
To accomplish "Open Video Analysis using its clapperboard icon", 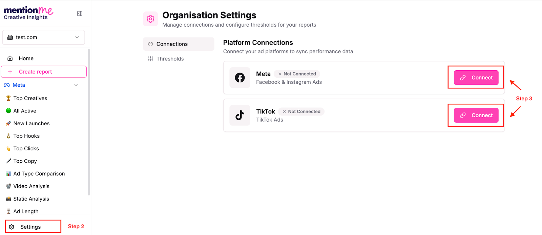I will tap(8, 186).
